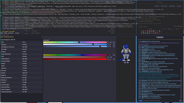
Task: Click the blue value slider set to 91
Action: point(75,46)
